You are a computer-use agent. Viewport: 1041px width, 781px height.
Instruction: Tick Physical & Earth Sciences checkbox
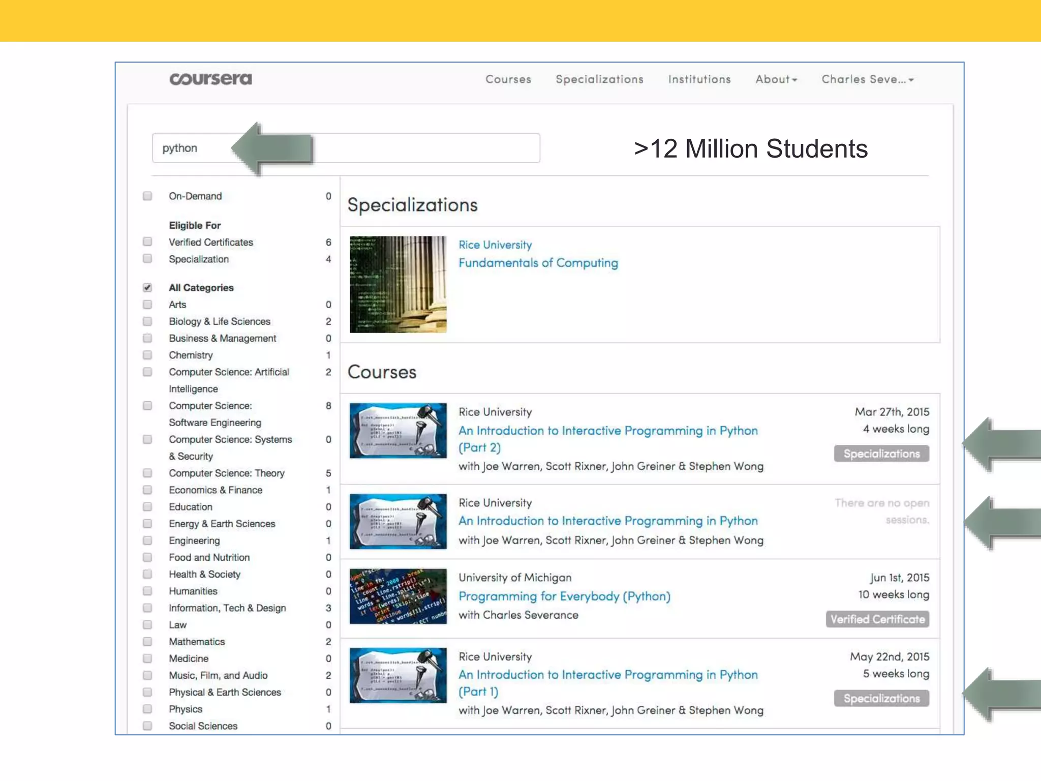coord(147,692)
